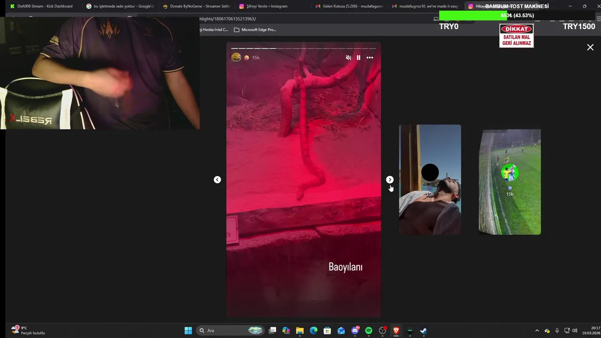Go back to the previous story
Image resolution: width=601 pixels, height=338 pixels.
point(217,180)
